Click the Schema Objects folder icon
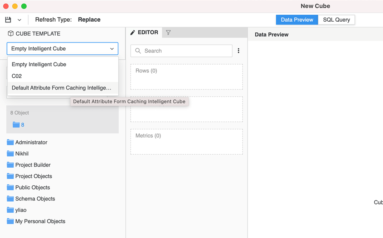Viewport: 383px width, 238px height. (10, 199)
